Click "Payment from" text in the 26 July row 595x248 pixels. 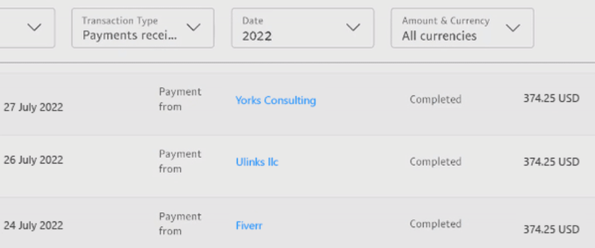pyautogui.click(x=180, y=161)
